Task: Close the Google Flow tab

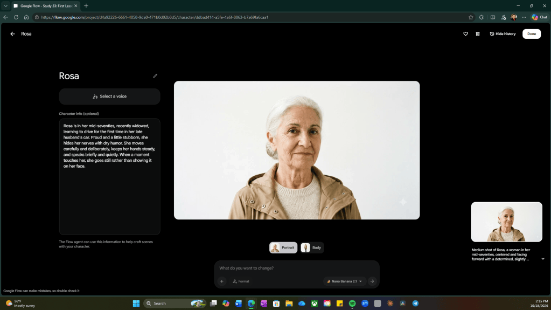Action: tap(75, 5)
